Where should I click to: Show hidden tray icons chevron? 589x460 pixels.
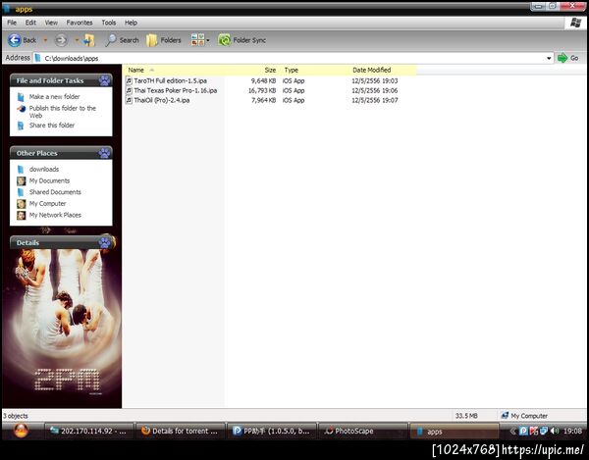click(x=512, y=432)
